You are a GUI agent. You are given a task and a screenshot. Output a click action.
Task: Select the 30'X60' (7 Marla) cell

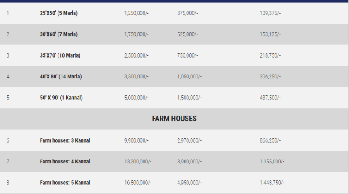tap(58, 34)
